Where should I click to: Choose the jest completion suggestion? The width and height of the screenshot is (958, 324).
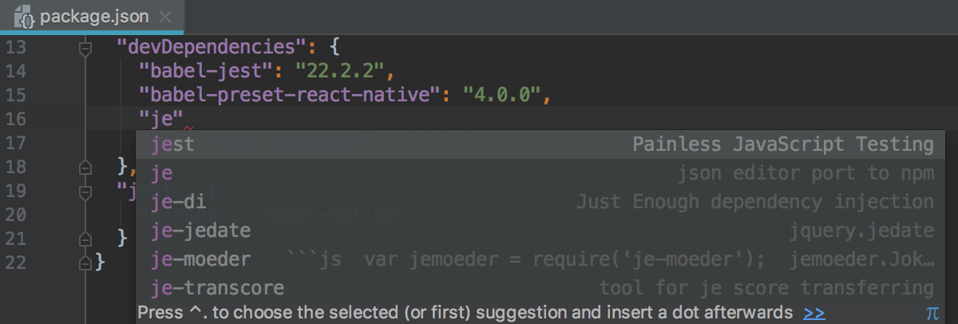172,144
